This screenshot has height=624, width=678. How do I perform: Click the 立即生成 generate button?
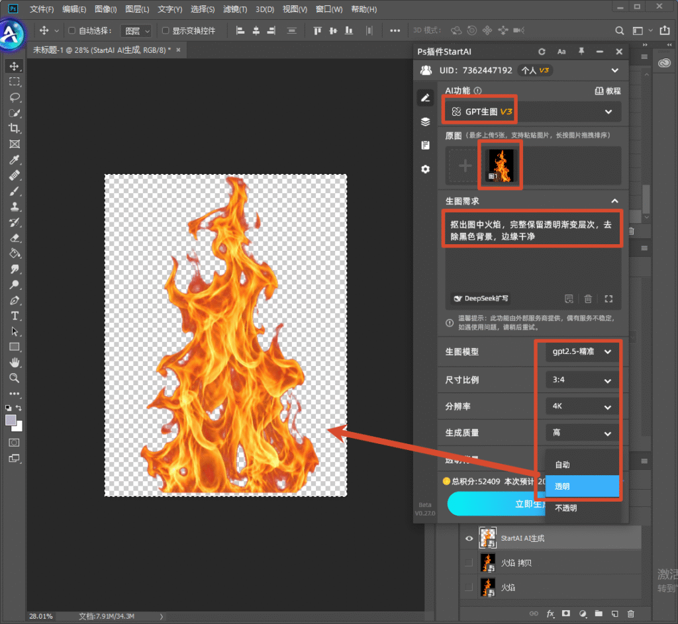(x=497, y=504)
